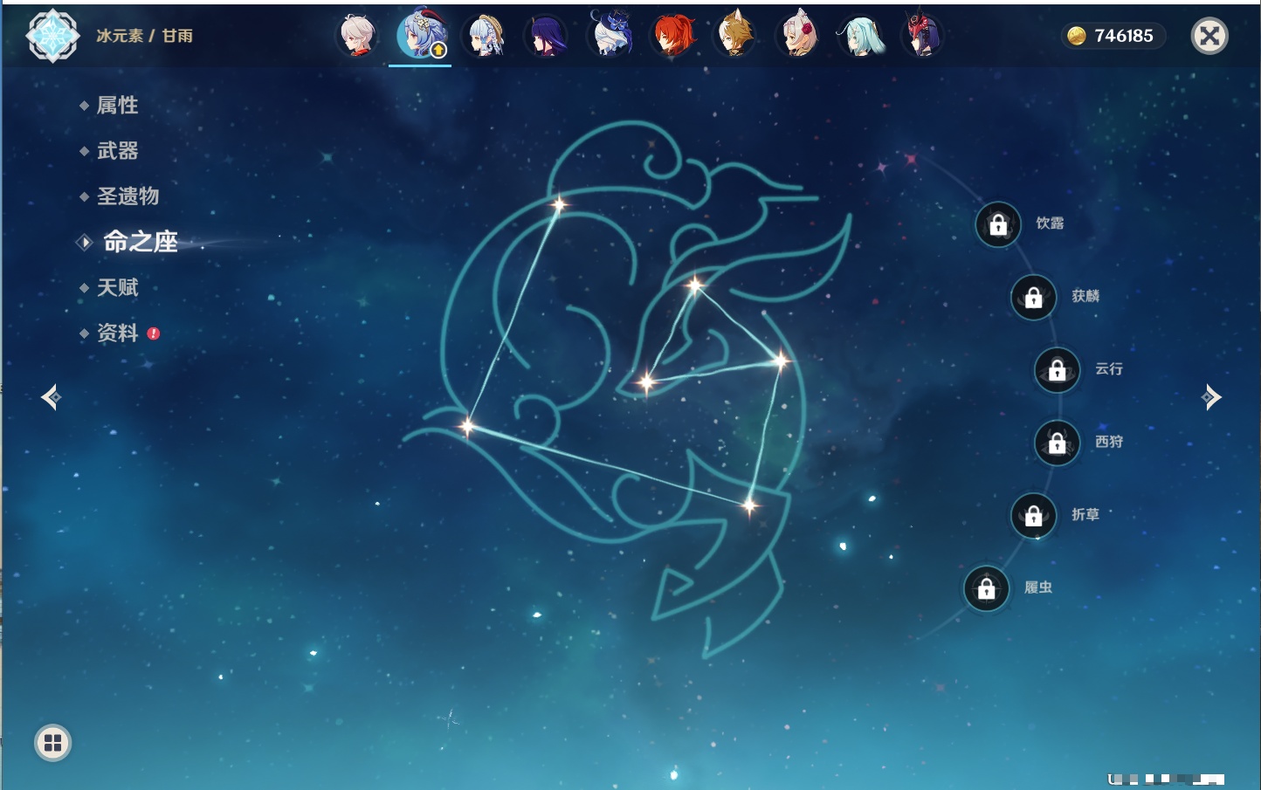Click the Mora balance 746185
The image size is (1261, 790).
[x=1124, y=36]
